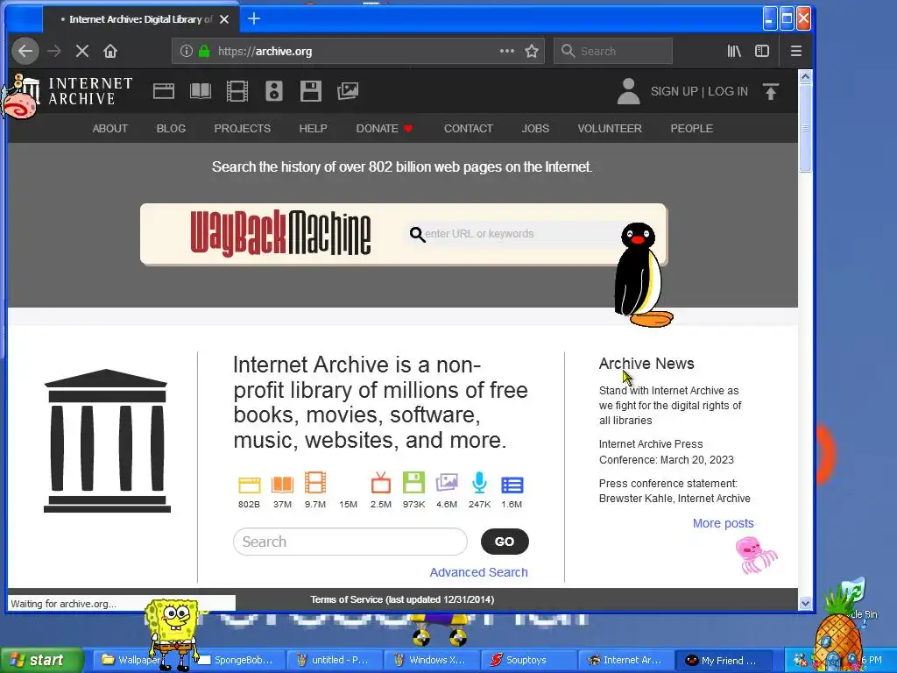
Task: Close the Internet Archive tab
Action: (x=224, y=19)
